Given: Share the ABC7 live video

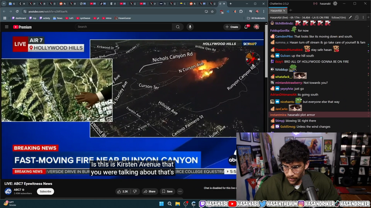Looking at the screenshot, I should (150, 191).
